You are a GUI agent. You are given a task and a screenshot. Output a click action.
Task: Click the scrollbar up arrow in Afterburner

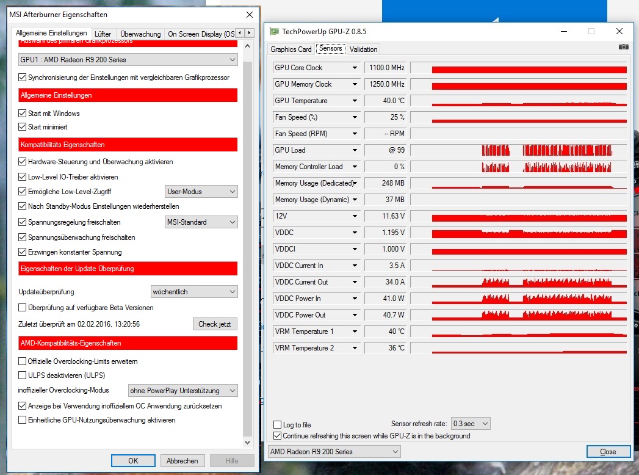pyautogui.click(x=247, y=46)
